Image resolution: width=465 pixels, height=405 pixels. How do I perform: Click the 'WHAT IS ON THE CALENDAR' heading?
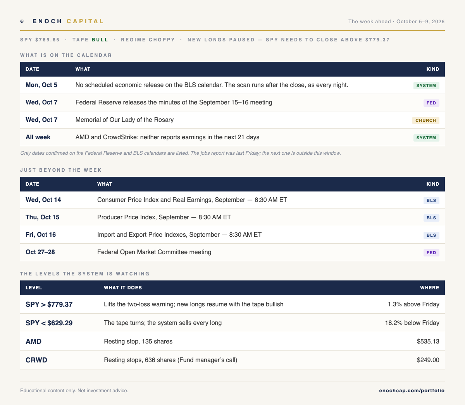[66, 55]
